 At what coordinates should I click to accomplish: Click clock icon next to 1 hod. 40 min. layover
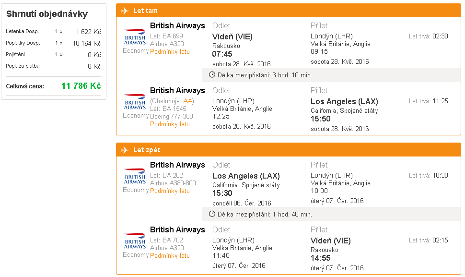pyautogui.click(x=212, y=214)
